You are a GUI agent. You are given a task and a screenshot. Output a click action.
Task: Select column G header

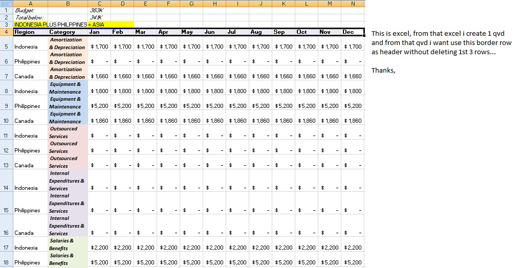point(191,4)
